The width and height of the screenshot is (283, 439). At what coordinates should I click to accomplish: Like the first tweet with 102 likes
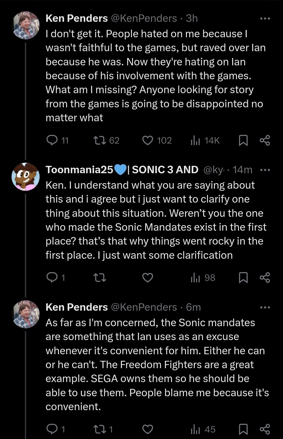point(148,140)
